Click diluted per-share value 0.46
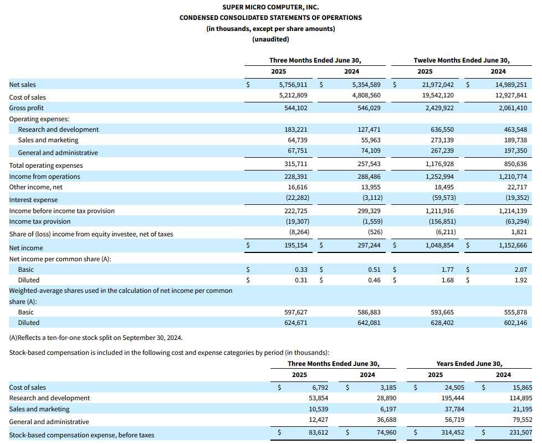Image resolution: width=542 pixels, height=444 pixels. (374, 280)
